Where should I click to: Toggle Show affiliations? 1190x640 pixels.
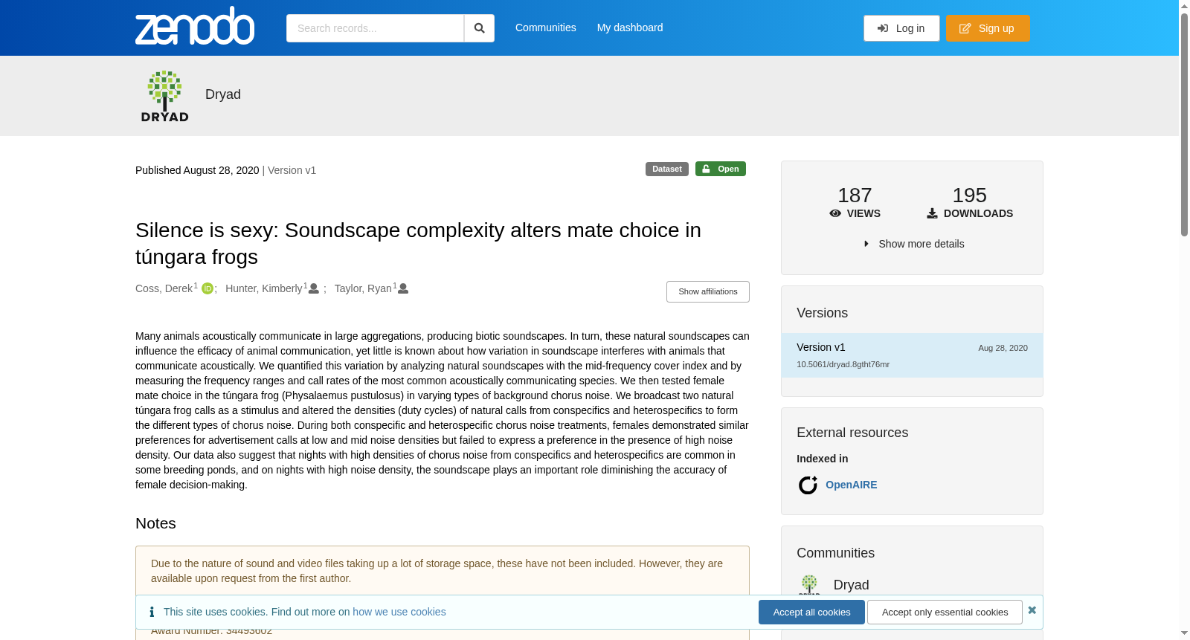(x=708, y=291)
